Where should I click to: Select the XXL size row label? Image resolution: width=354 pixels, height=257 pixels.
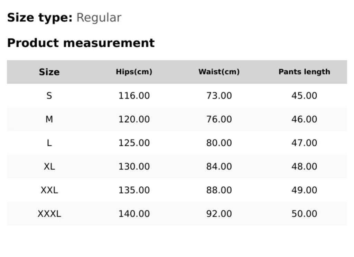pyautogui.click(x=49, y=190)
